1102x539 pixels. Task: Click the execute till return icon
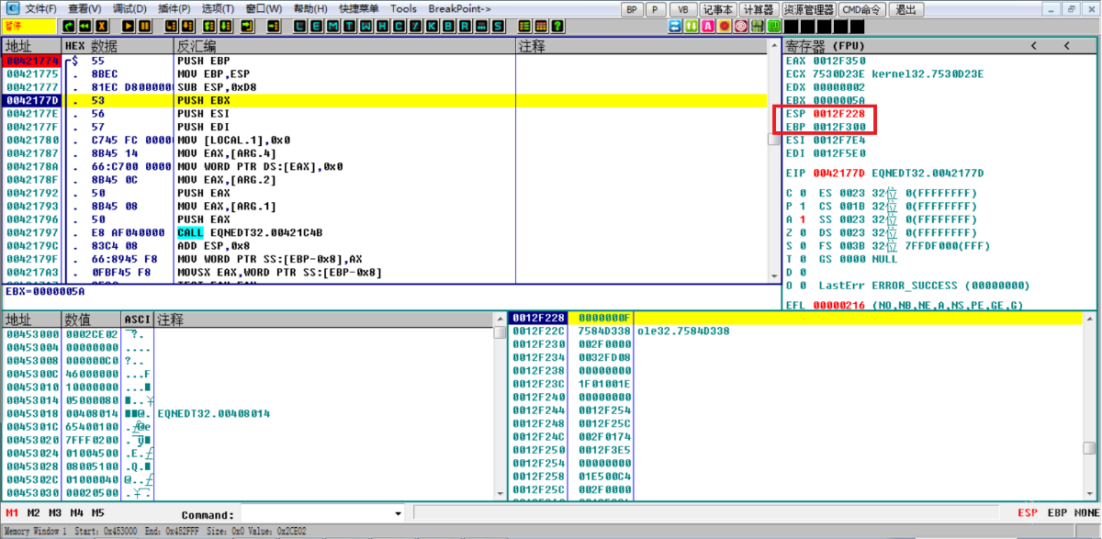(247, 26)
